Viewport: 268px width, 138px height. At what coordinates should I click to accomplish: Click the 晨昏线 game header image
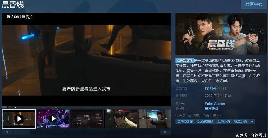coord(221,34)
